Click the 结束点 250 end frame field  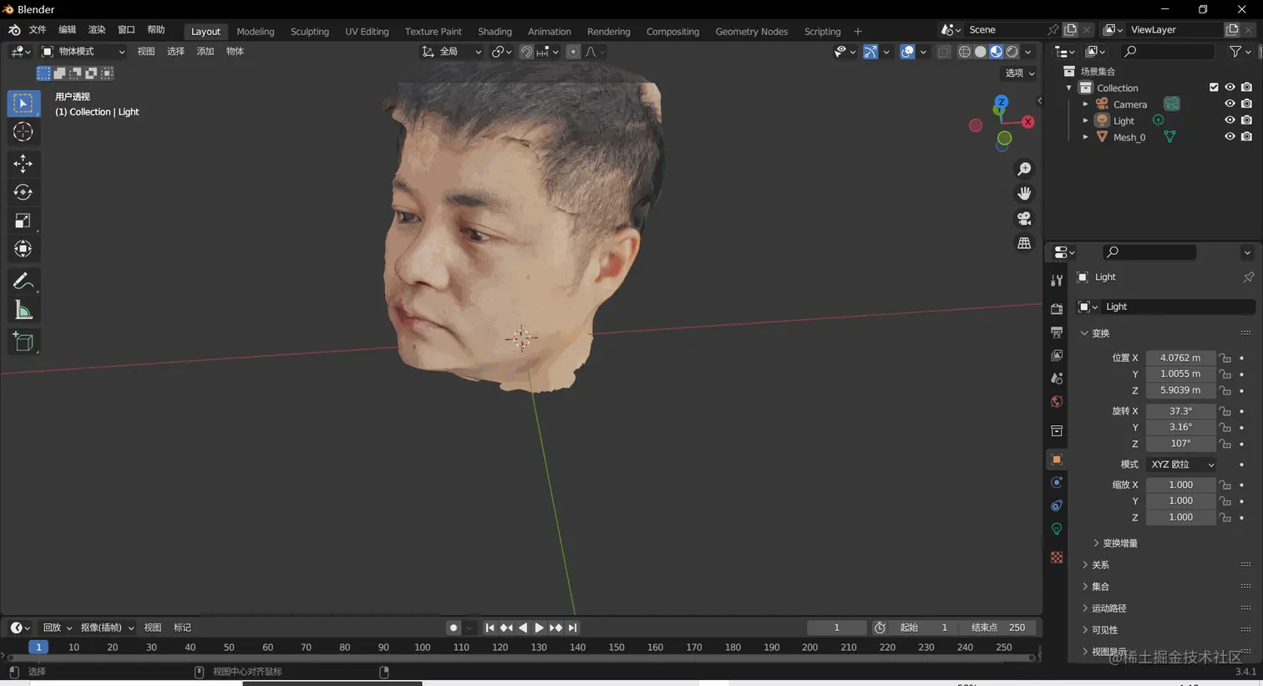click(x=999, y=628)
